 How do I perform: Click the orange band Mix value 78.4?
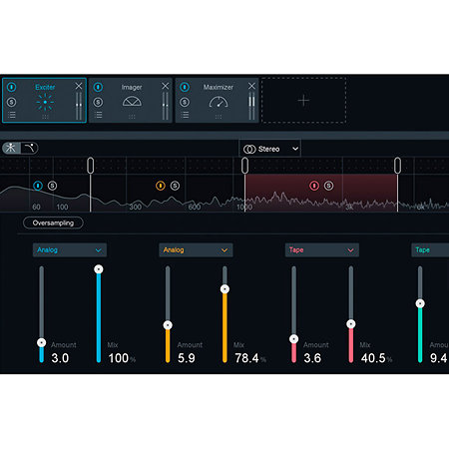[246, 358]
